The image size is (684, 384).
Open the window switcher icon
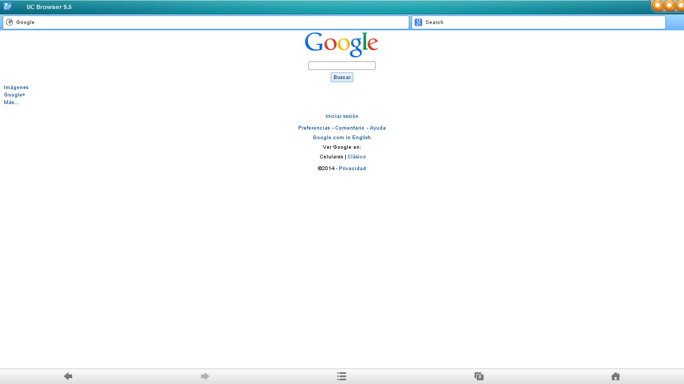479,376
